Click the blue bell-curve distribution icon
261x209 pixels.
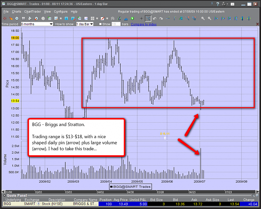[126, 18]
